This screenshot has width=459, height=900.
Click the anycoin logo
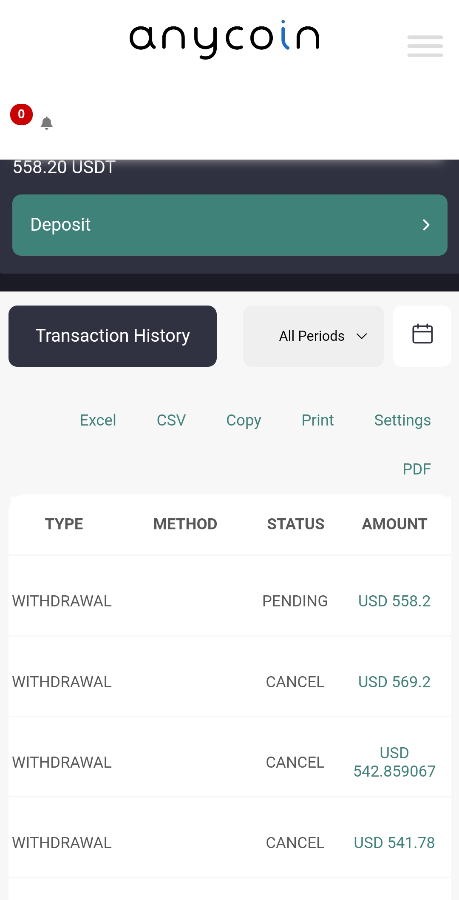224,39
